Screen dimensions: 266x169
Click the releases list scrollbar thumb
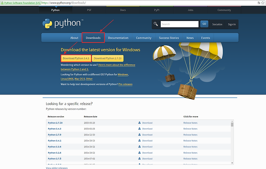pyautogui.click(x=232, y=125)
